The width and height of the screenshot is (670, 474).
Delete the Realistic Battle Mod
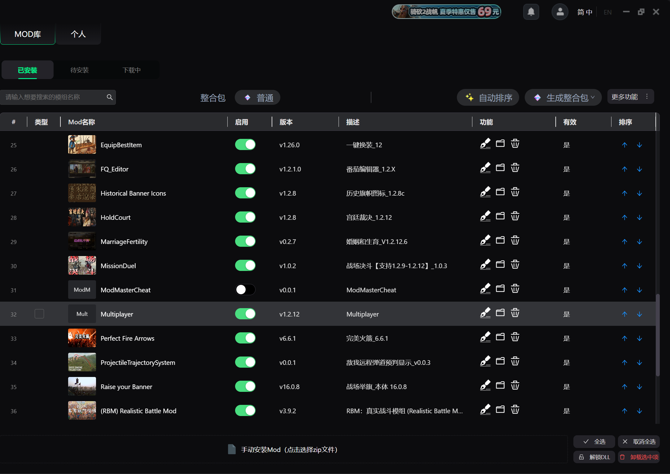click(515, 410)
